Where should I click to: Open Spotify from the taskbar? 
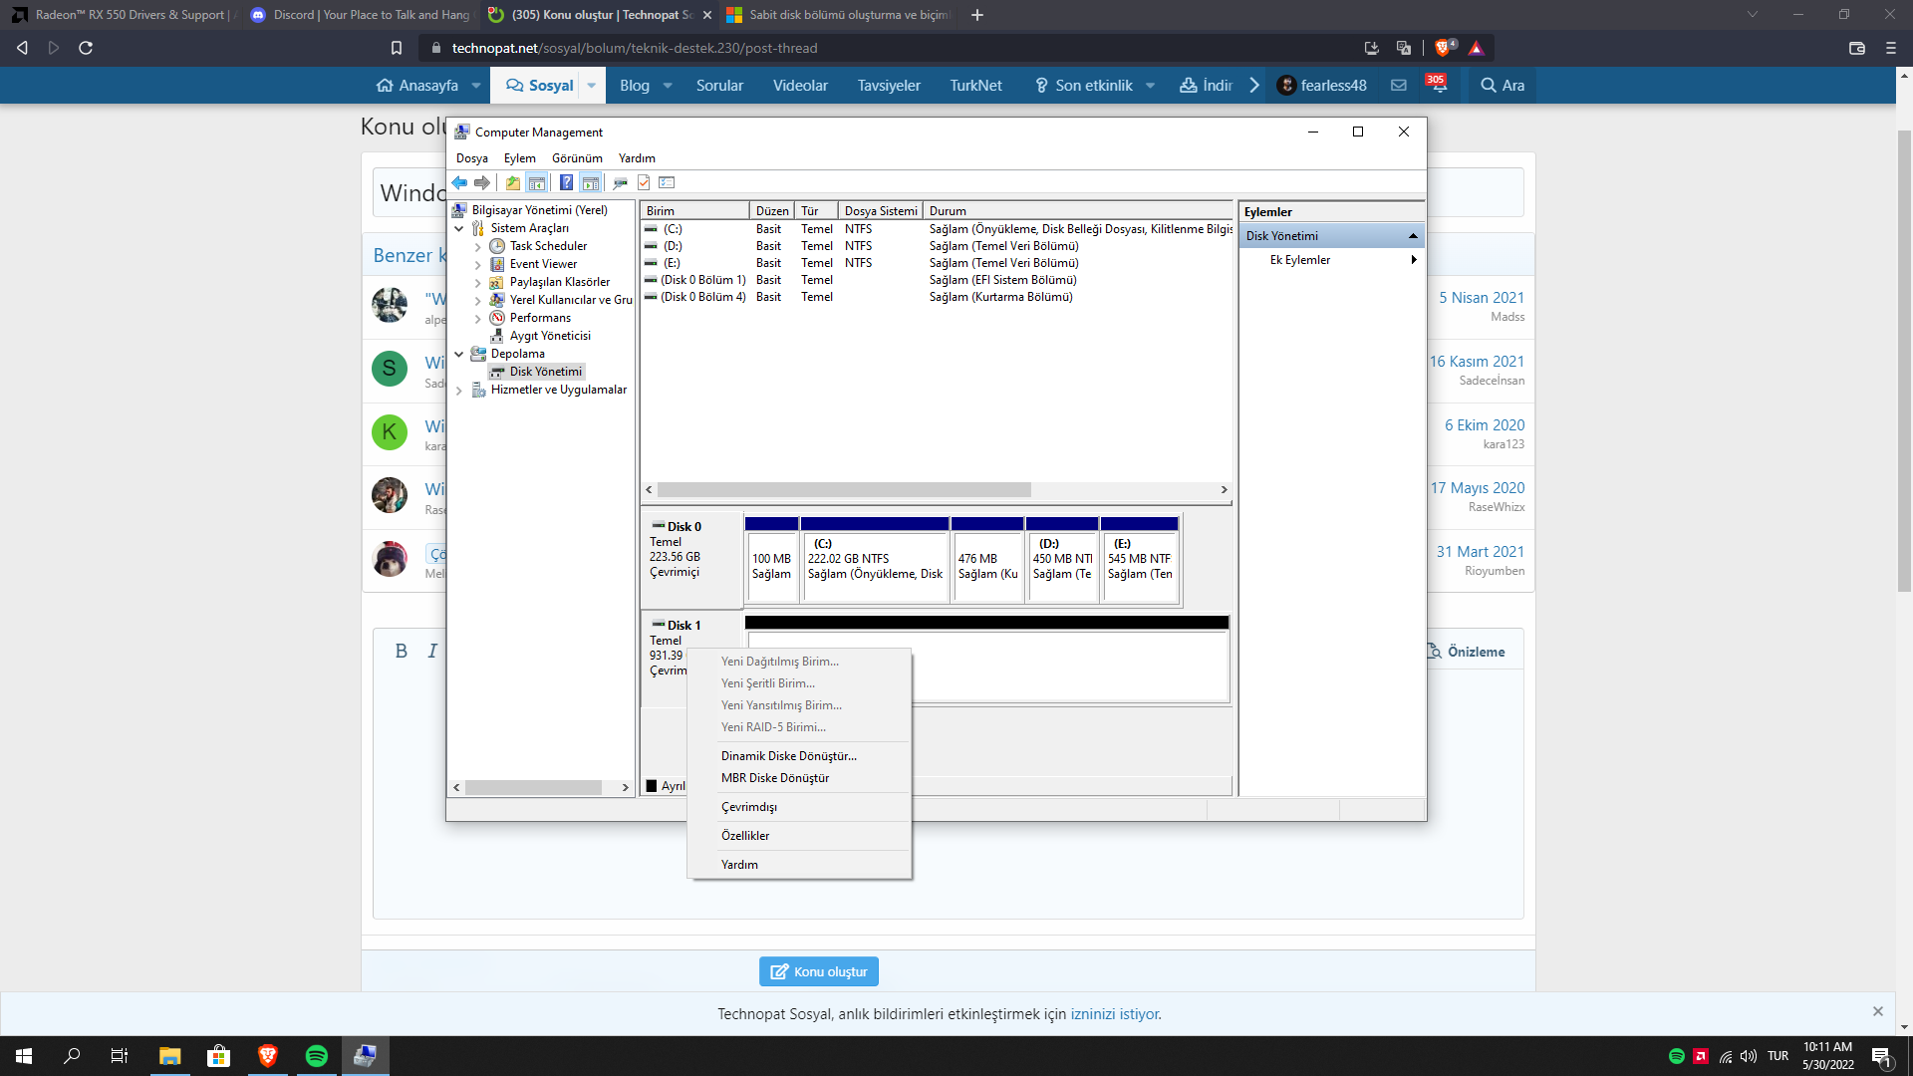tap(316, 1056)
